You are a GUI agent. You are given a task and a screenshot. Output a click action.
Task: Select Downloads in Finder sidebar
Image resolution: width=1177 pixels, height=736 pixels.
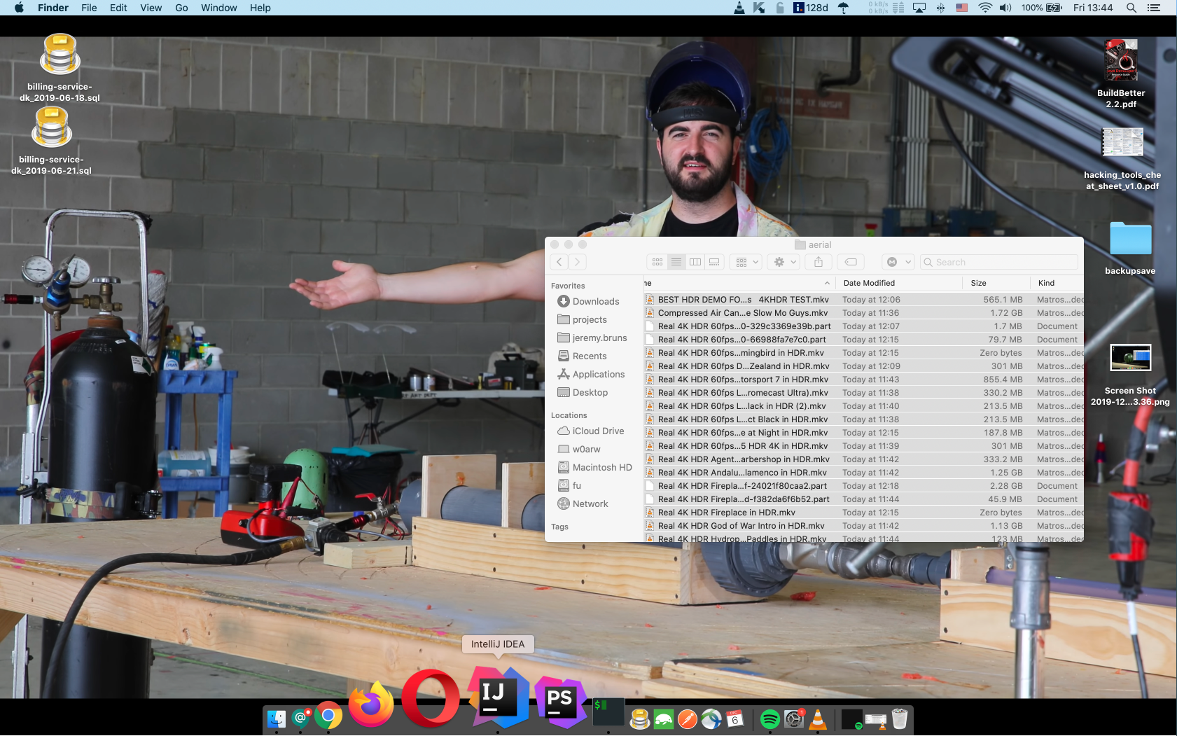click(595, 301)
